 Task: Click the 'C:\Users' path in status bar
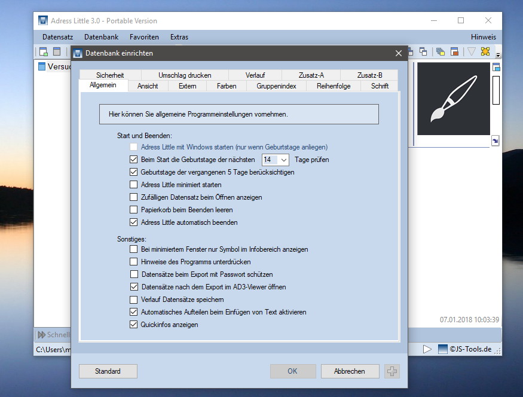pyautogui.click(x=53, y=350)
